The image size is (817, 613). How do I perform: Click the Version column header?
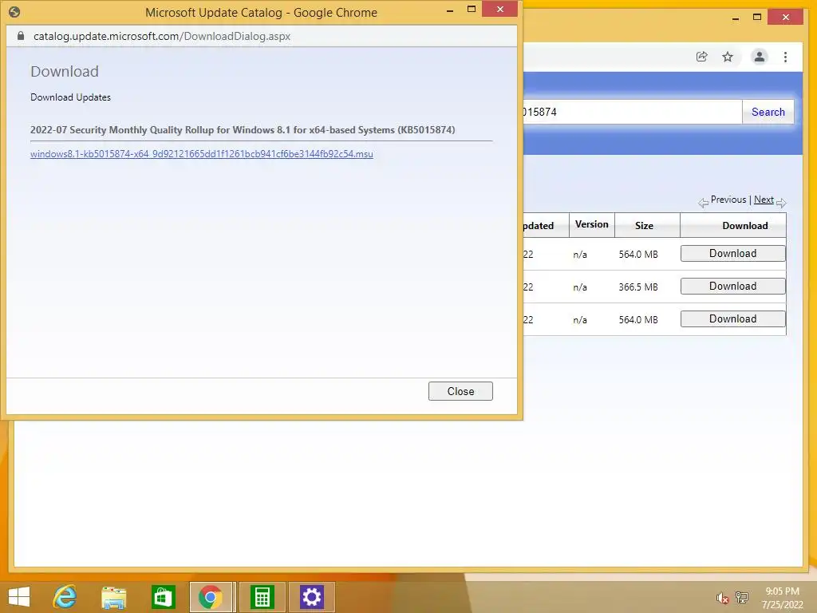[591, 224]
